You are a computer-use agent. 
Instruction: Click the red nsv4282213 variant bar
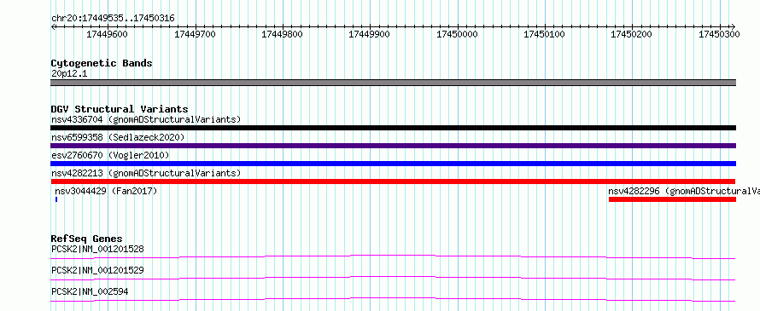(x=393, y=181)
